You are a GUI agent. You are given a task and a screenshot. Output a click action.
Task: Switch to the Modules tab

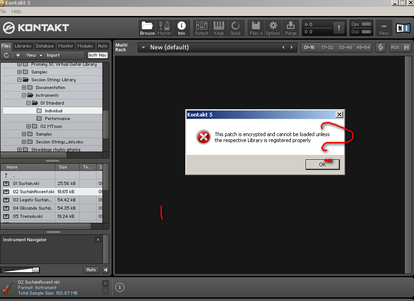coord(85,46)
